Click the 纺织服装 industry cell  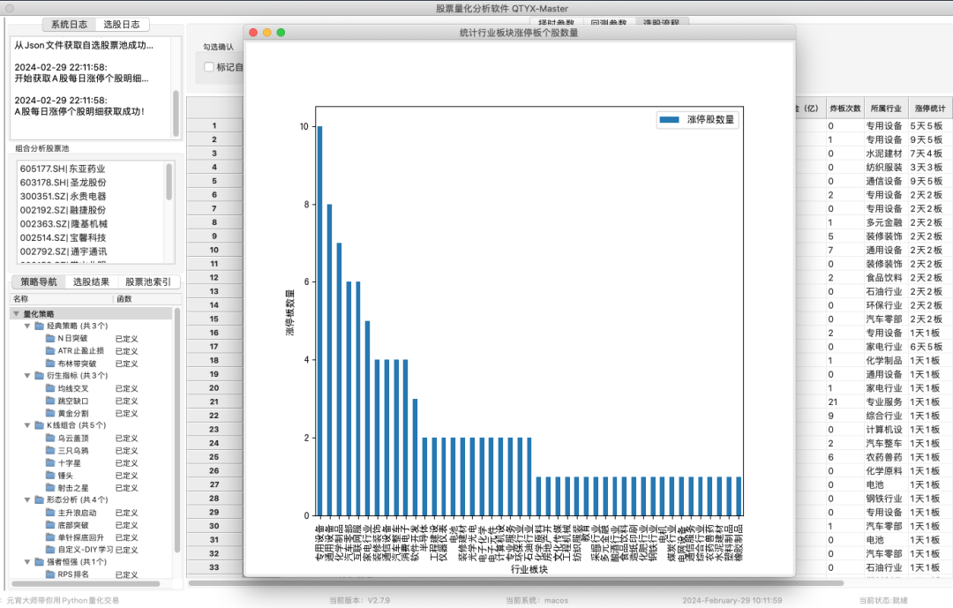(x=884, y=167)
